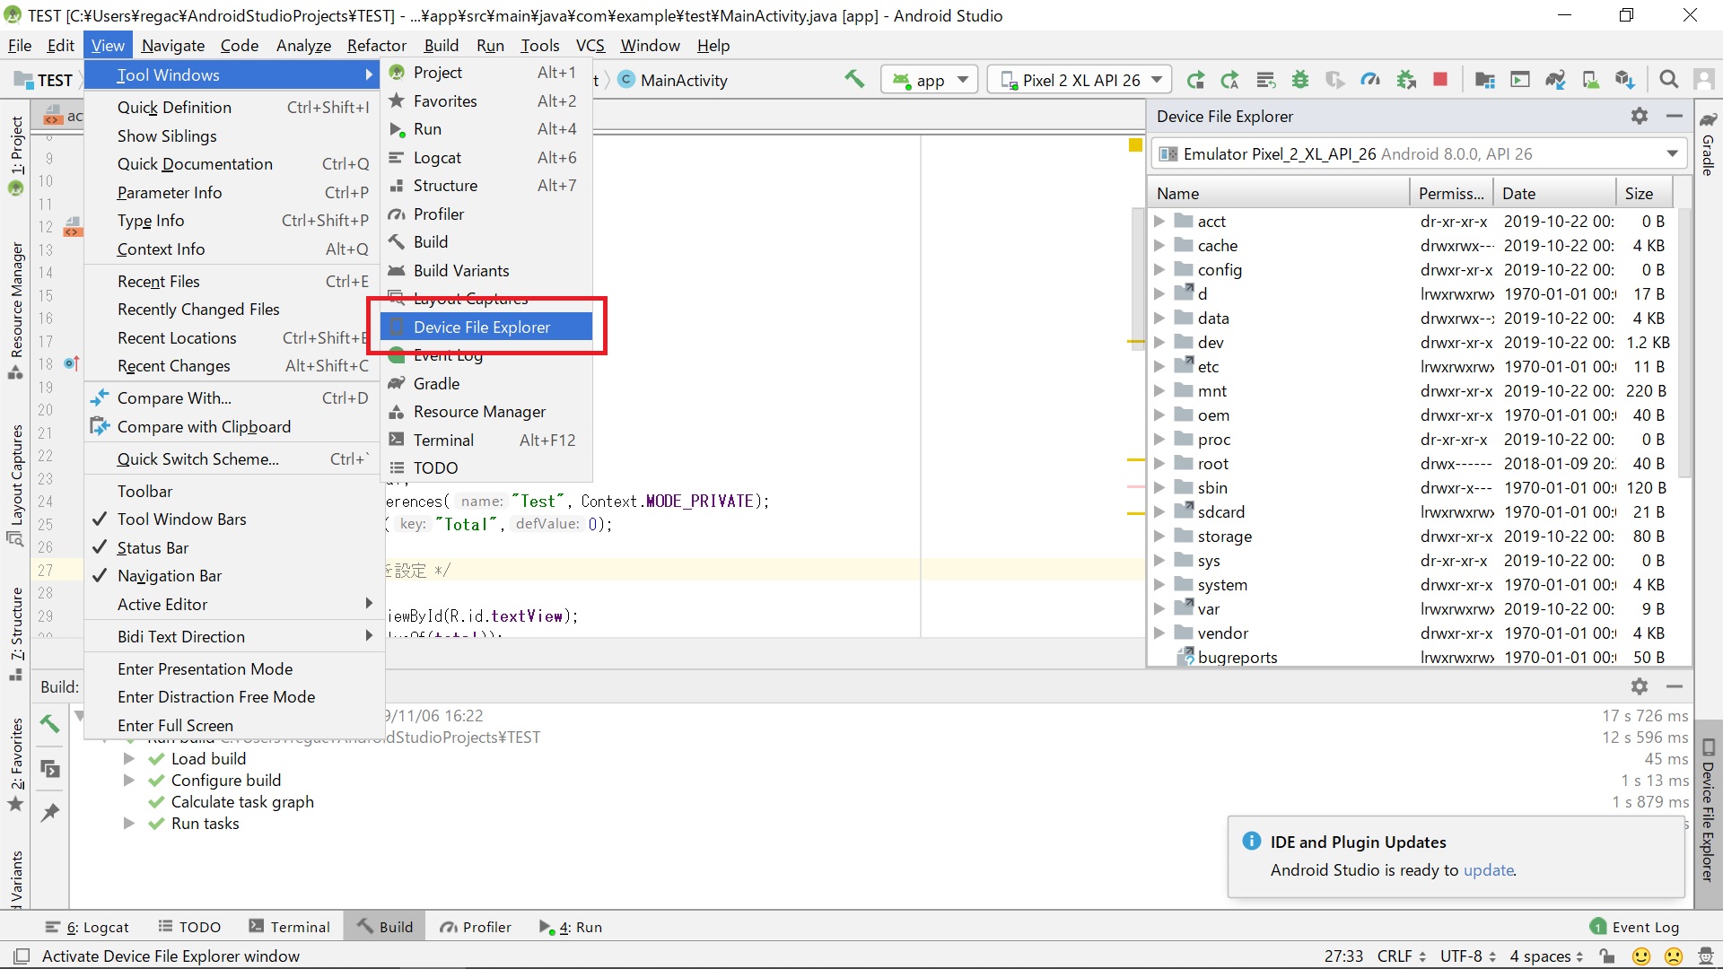Select Recent Files entry
The image size is (1723, 969).
(x=233, y=282)
